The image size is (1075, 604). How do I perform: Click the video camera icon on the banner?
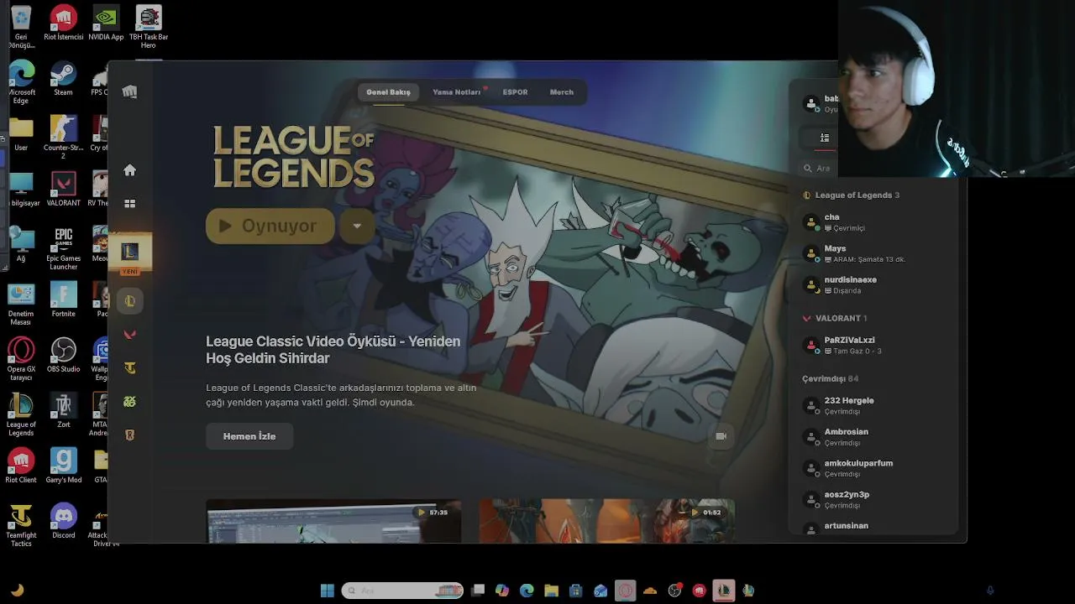point(721,436)
